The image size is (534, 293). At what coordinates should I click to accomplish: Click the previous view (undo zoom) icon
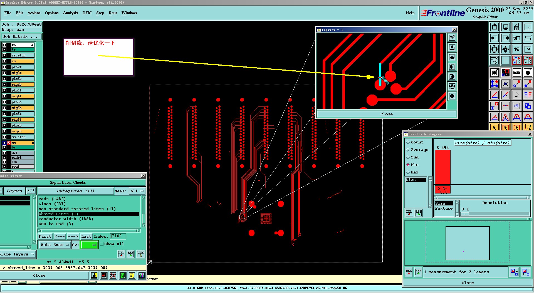coord(516,38)
